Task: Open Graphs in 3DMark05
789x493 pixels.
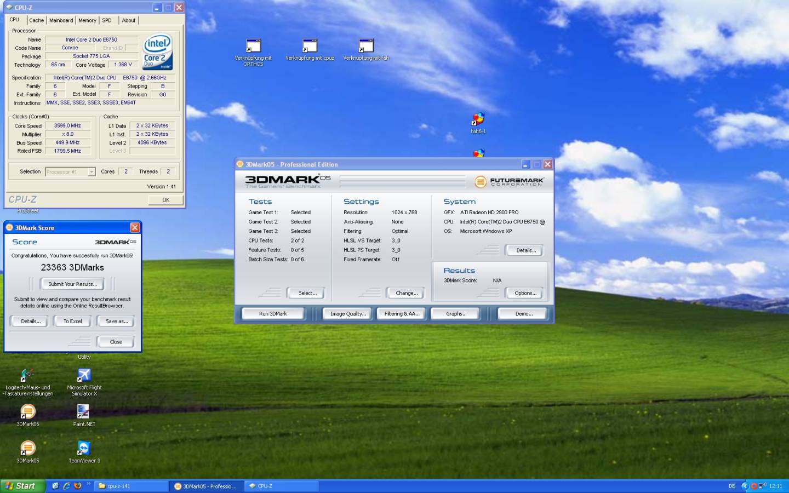Action: tap(456, 313)
